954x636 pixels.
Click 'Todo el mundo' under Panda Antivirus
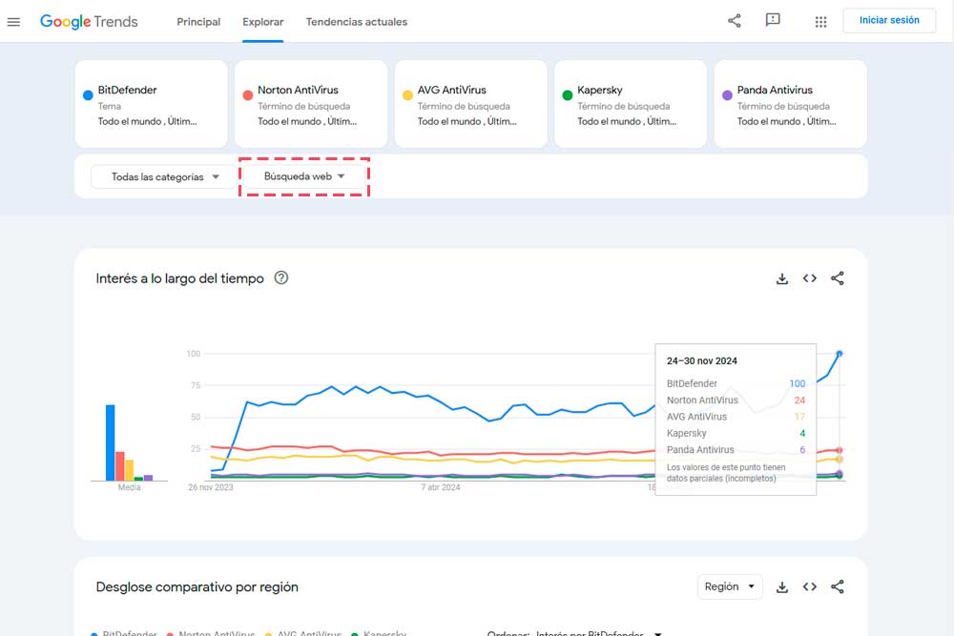[x=769, y=122]
